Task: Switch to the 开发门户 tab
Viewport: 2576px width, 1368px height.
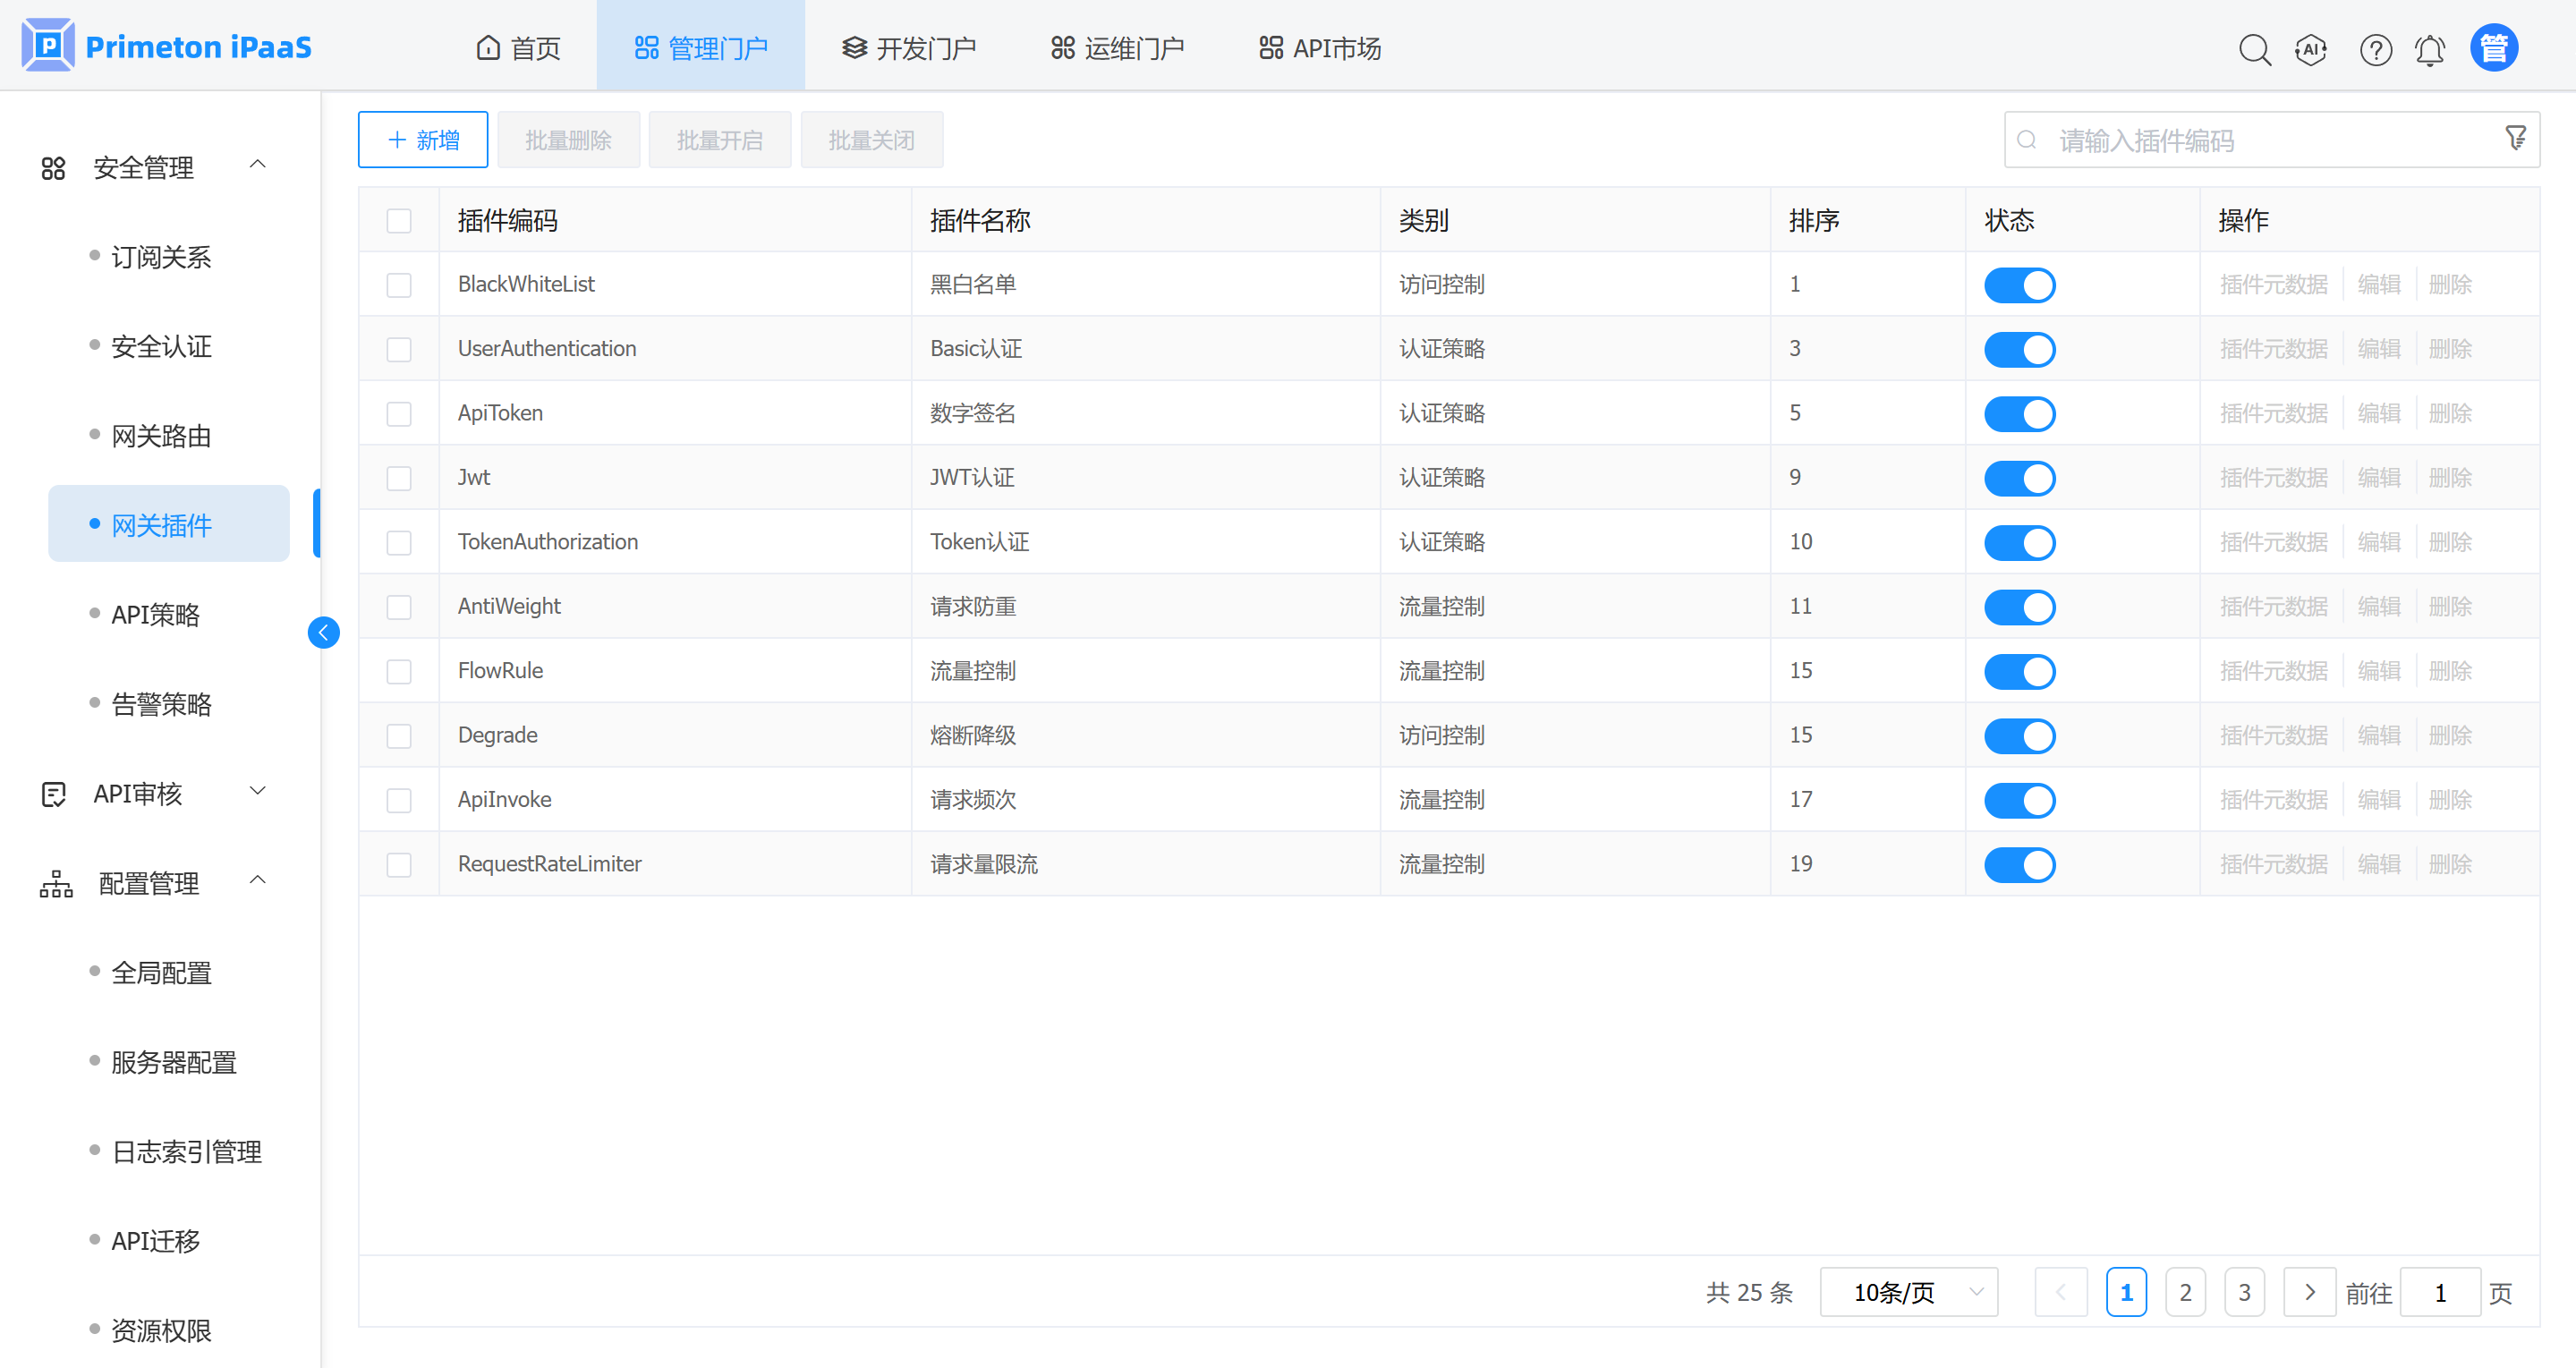Action: click(x=908, y=48)
